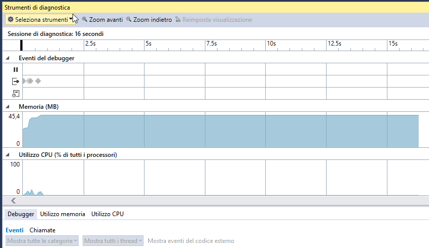Click the 7,5s timeline ruler label
429x248 pixels.
coord(211,44)
